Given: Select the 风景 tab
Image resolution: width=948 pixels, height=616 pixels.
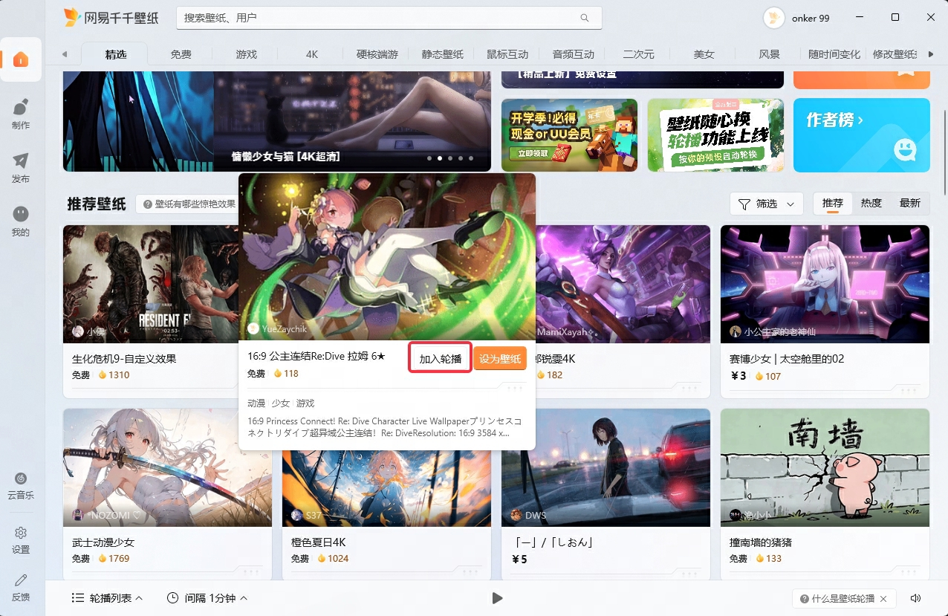Looking at the screenshot, I should click(769, 54).
